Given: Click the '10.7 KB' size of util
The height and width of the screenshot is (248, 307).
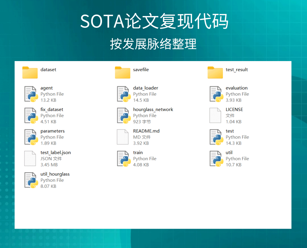Looking at the screenshot, I should 233,165.
